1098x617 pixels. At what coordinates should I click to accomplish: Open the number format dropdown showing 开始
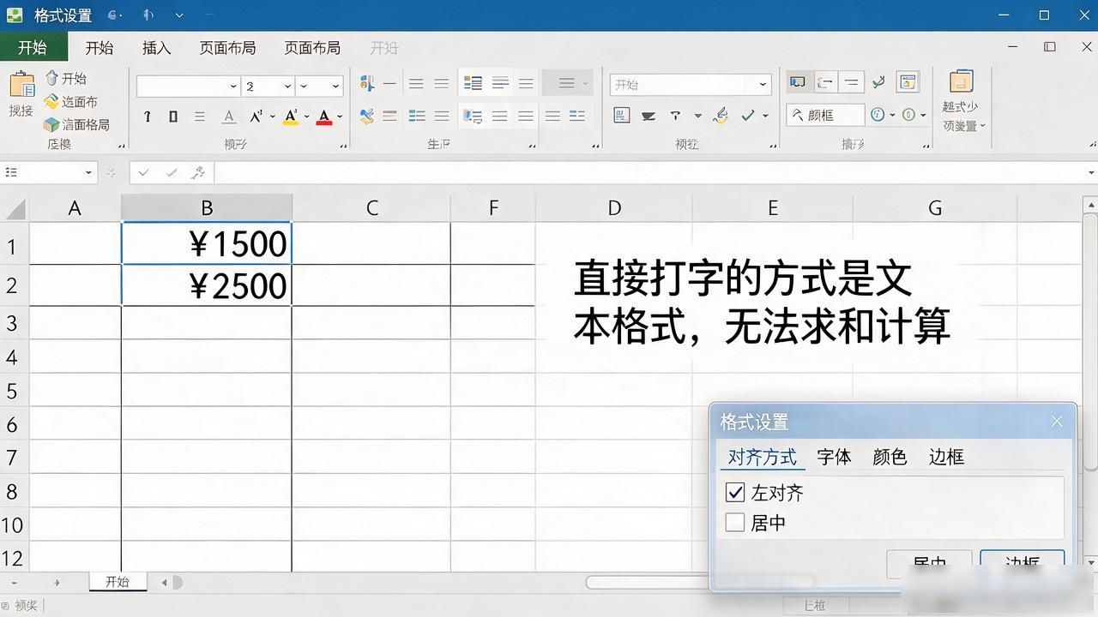763,84
